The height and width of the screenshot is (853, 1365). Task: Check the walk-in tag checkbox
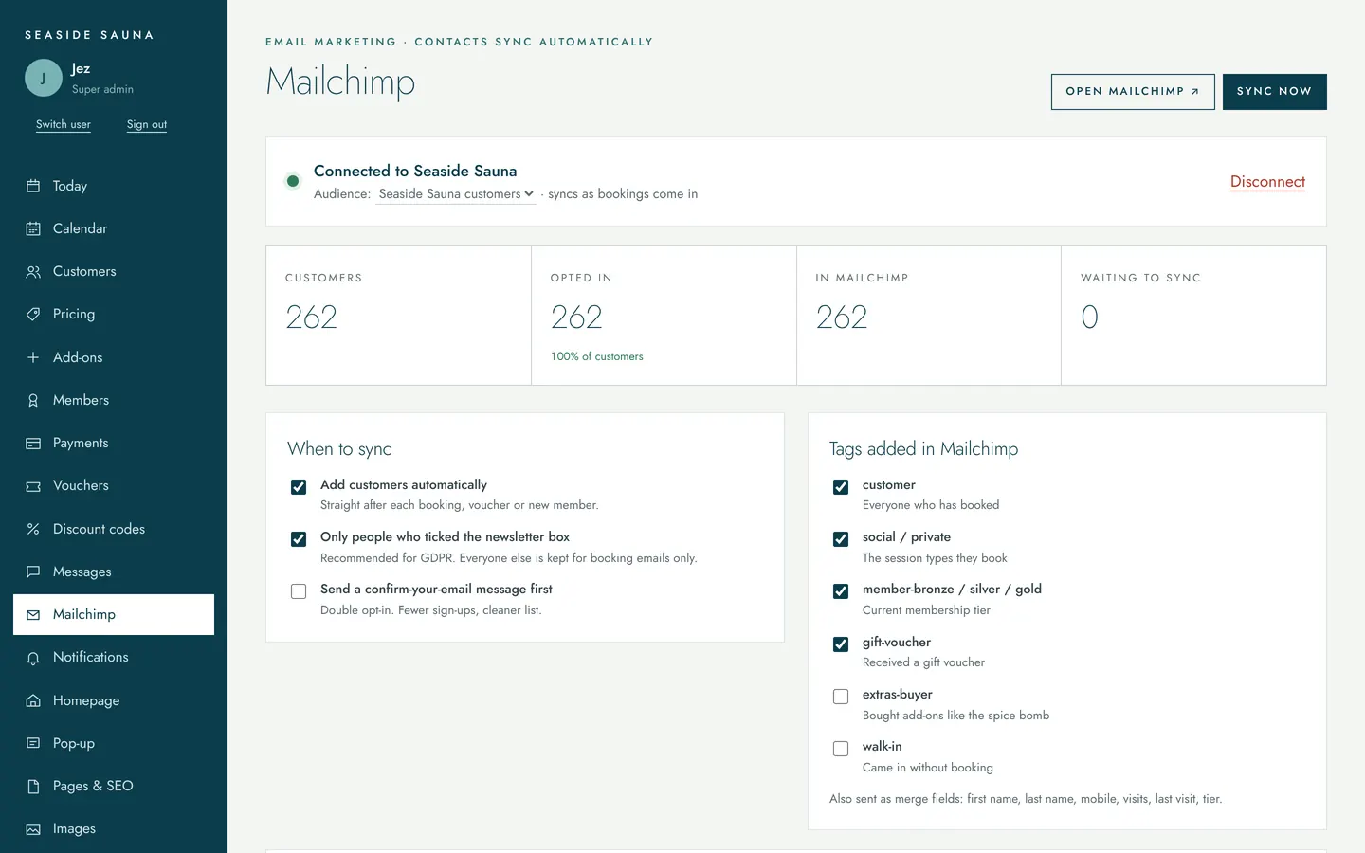(x=841, y=749)
